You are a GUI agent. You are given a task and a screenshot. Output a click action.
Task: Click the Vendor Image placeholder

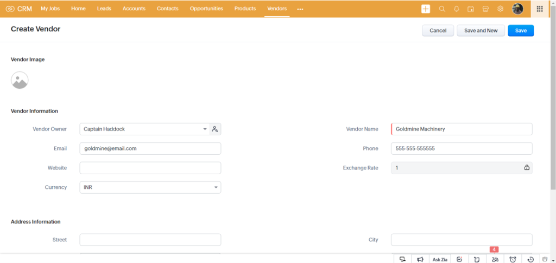(x=20, y=81)
